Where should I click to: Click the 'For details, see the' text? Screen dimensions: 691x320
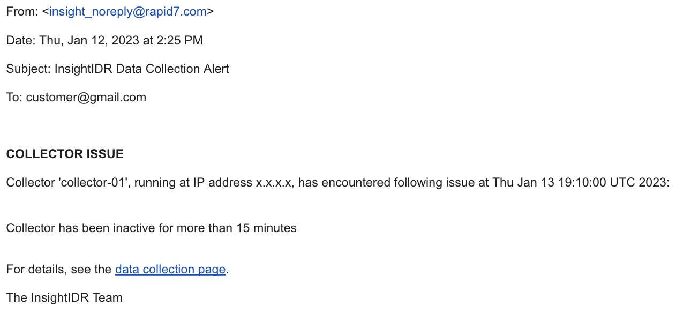[x=58, y=269]
